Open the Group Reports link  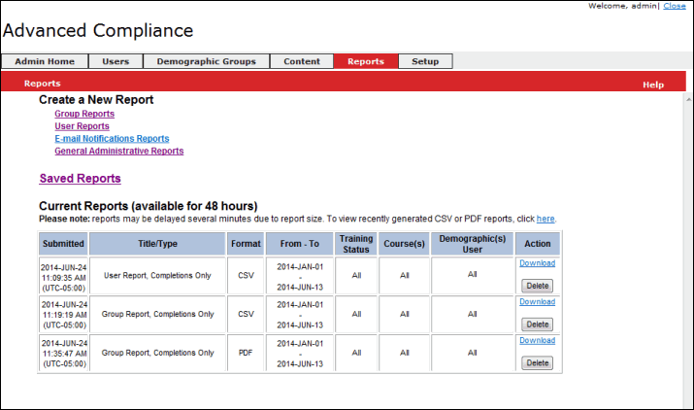84,114
